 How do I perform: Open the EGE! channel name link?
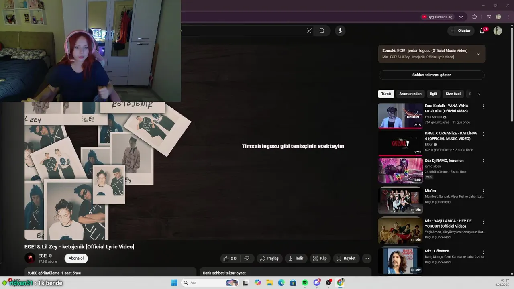pyautogui.click(x=43, y=256)
